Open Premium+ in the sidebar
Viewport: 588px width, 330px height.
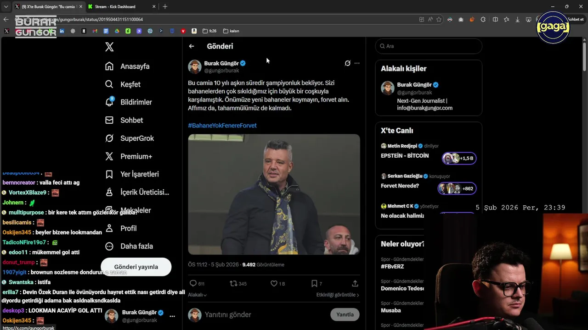129,156
